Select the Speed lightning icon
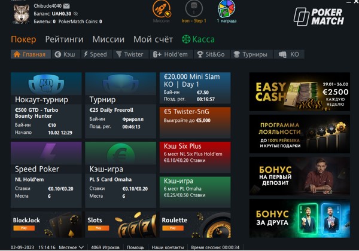This screenshot has width=359, height=251. click(x=86, y=54)
